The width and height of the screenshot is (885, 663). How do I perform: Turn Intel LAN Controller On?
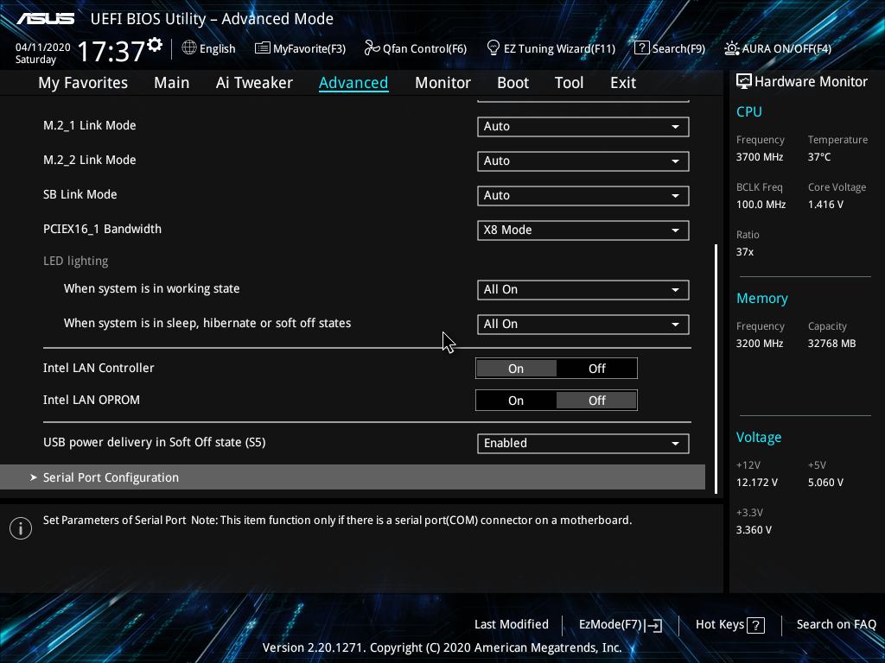[516, 368]
